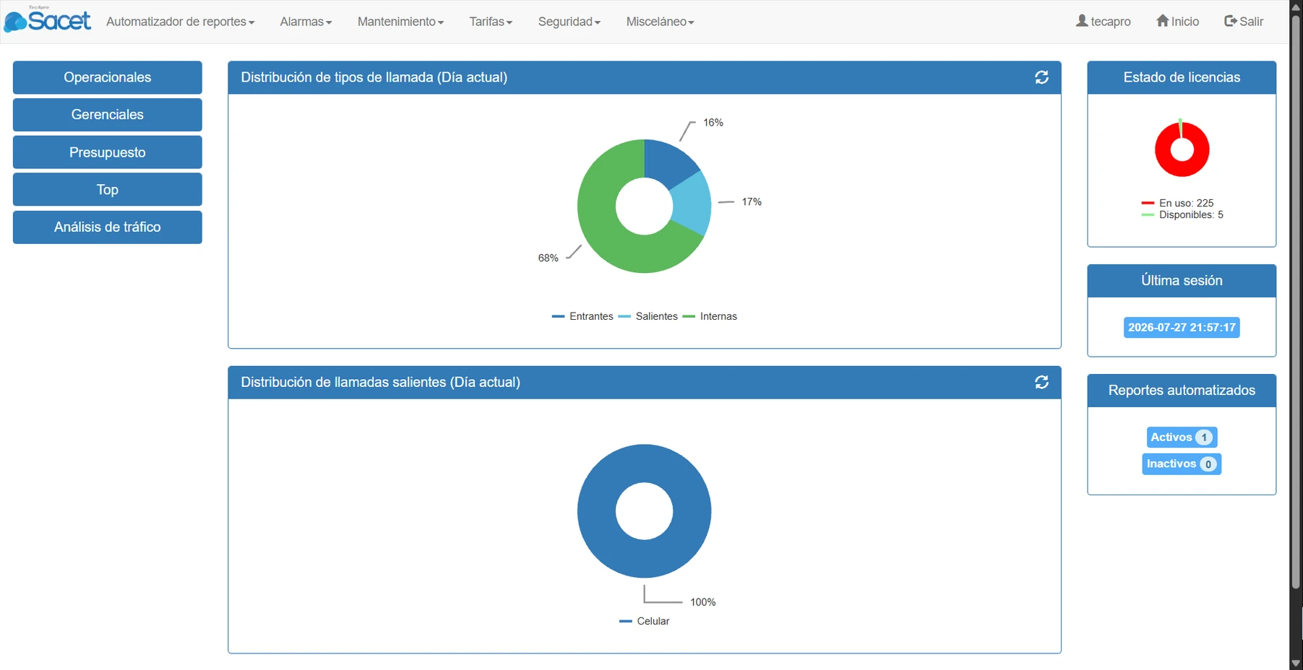Refresh the outgoing calls distribution chart

pos(1041,382)
